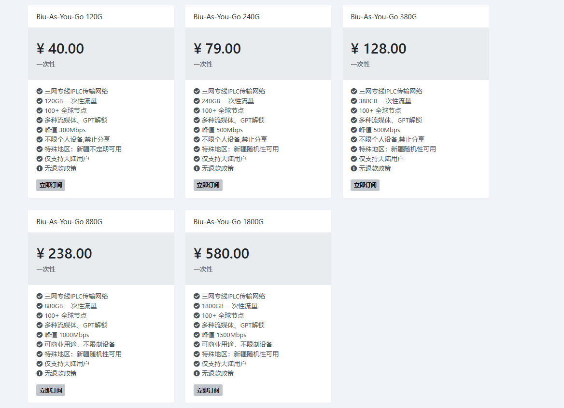Click the subscribe button under the 240G plan
This screenshot has height=408, width=564.
coord(208,185)
